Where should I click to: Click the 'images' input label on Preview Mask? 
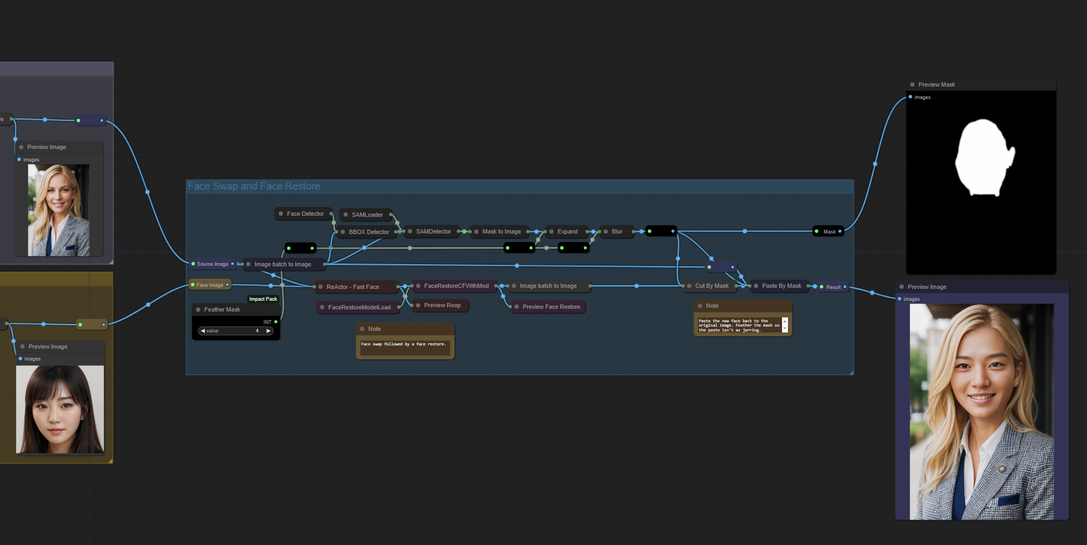(x=922, y=97)
